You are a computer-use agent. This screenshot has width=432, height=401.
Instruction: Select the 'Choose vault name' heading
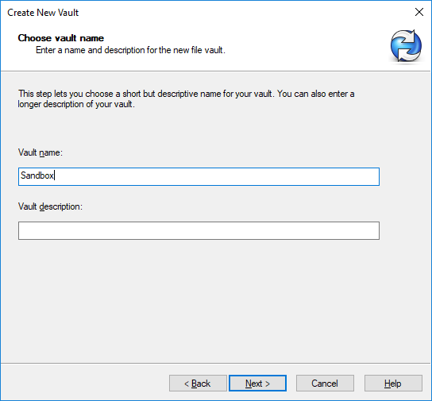coord(61,38)
